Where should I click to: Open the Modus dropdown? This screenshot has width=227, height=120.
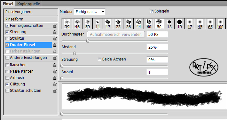90,12
